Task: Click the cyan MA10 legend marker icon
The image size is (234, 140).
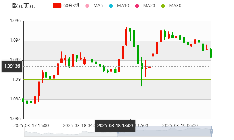Action: (111, 6)
